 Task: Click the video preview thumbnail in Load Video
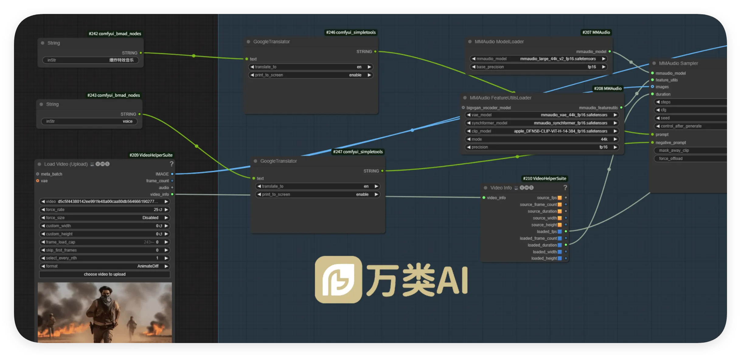coord(105,313)
